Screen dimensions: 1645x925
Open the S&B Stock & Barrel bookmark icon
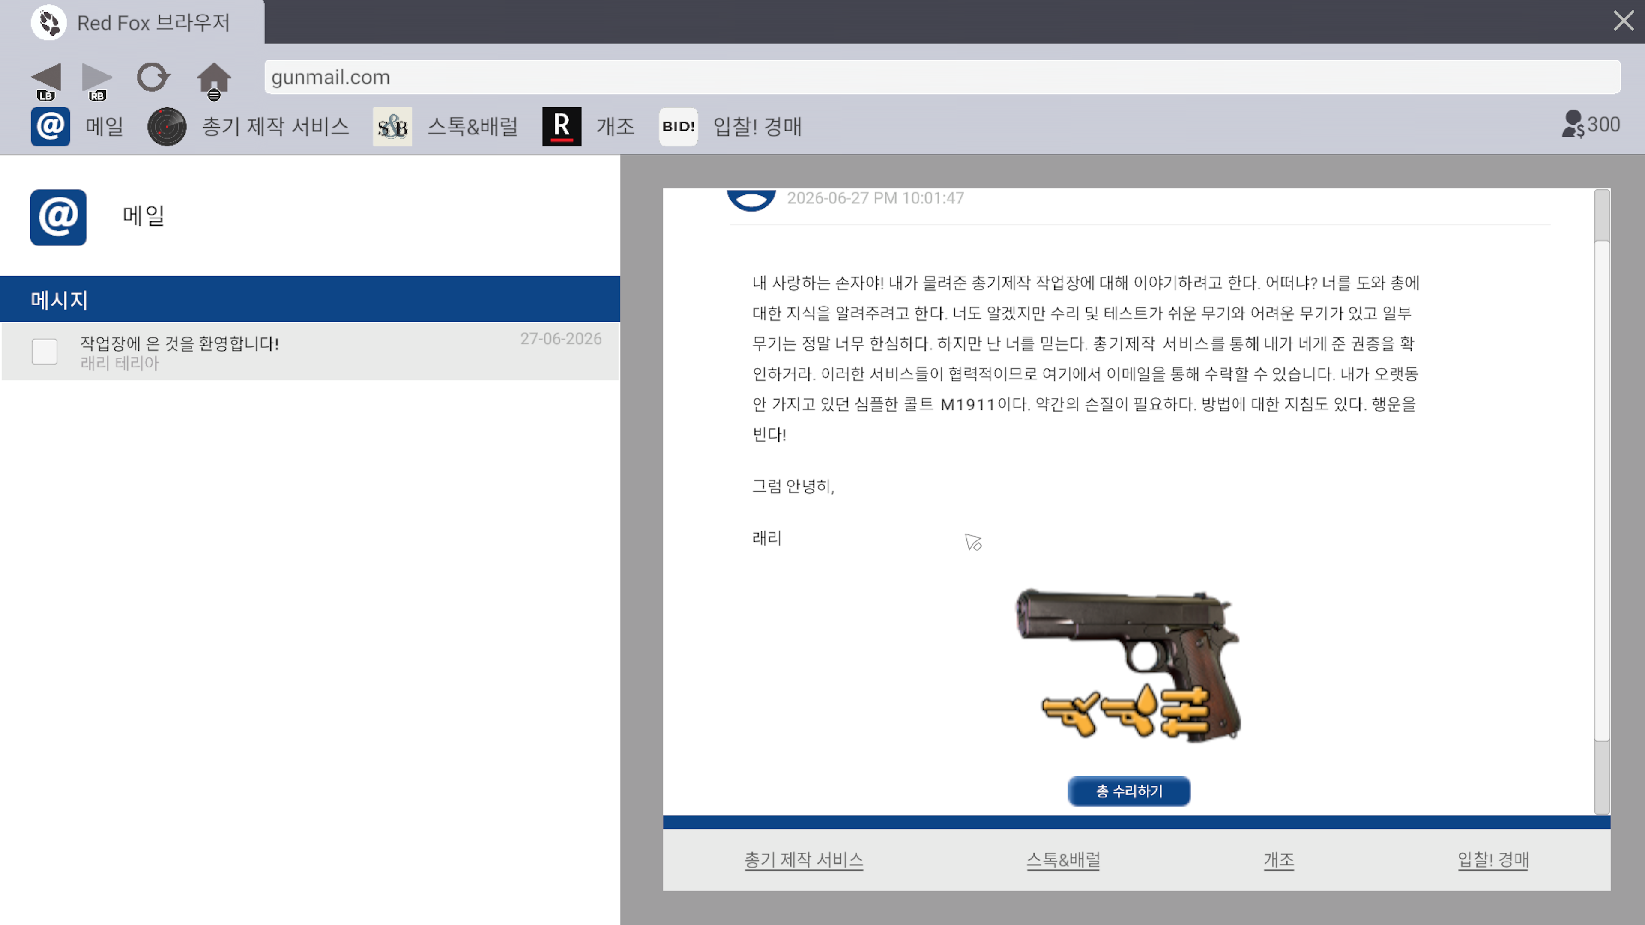(x=392, y=126)
